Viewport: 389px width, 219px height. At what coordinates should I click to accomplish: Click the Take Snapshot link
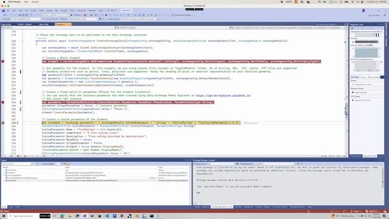(x=360, y=92)
